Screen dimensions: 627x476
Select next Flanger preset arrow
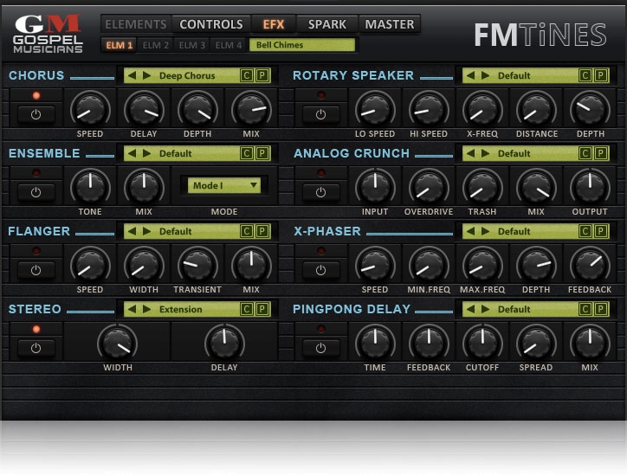tap(146, 231)
